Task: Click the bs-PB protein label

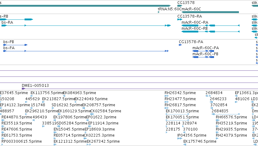Action: (8, 42)
